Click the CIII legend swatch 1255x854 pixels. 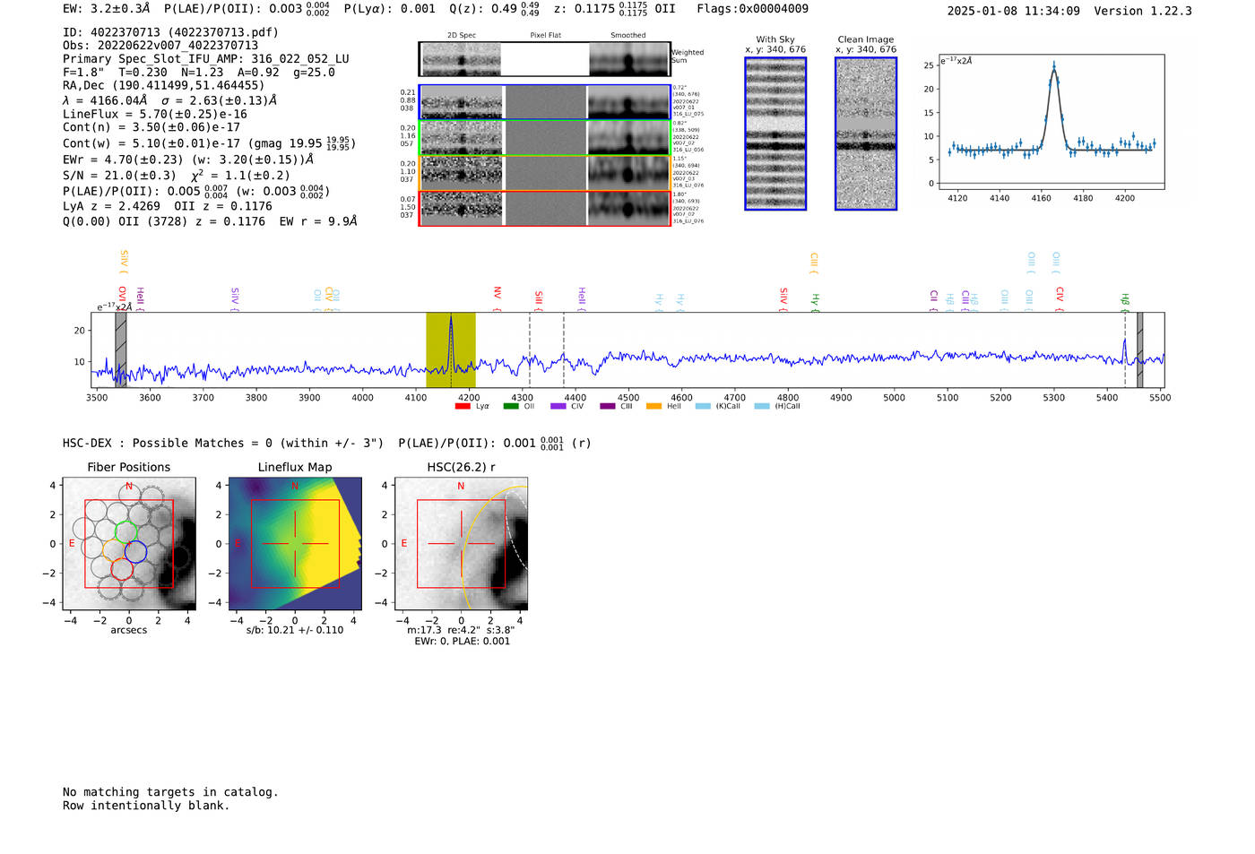(608, 406)
